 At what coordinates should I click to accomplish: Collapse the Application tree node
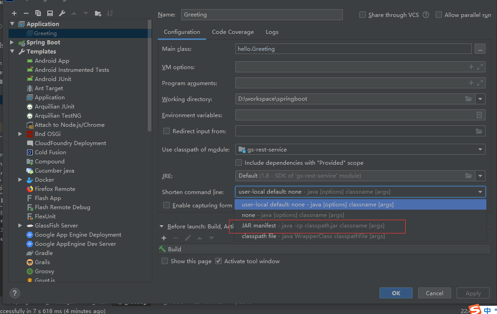click(x=12, y=24)
